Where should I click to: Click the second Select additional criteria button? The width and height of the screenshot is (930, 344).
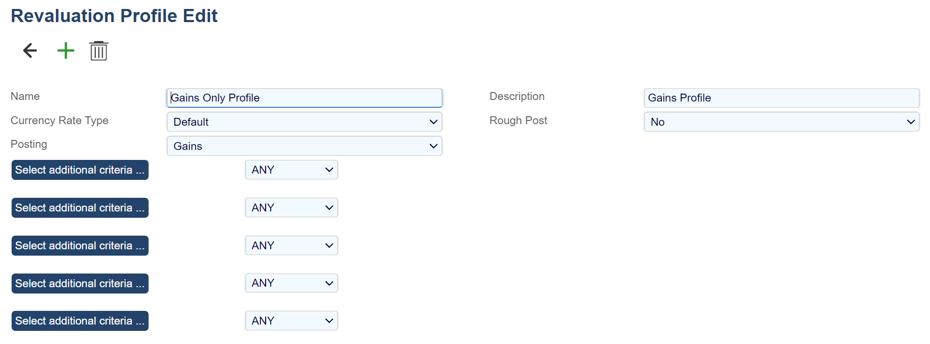coord(80,208)
